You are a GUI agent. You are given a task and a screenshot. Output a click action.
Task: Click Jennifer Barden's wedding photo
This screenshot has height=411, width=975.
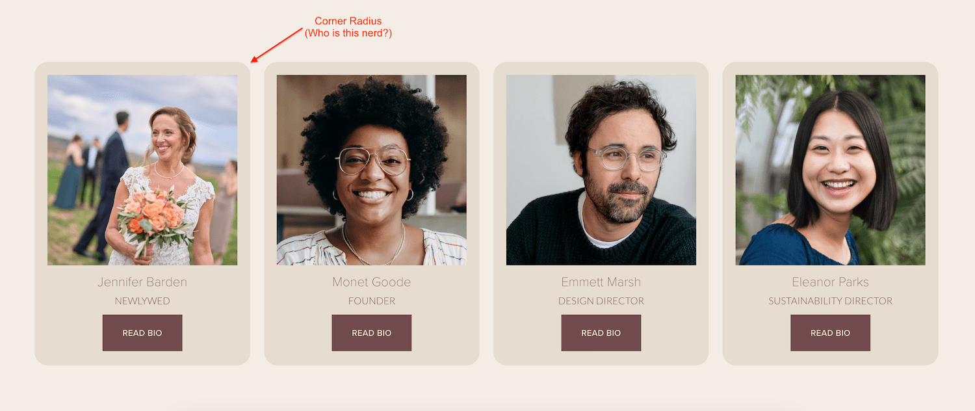142,170
